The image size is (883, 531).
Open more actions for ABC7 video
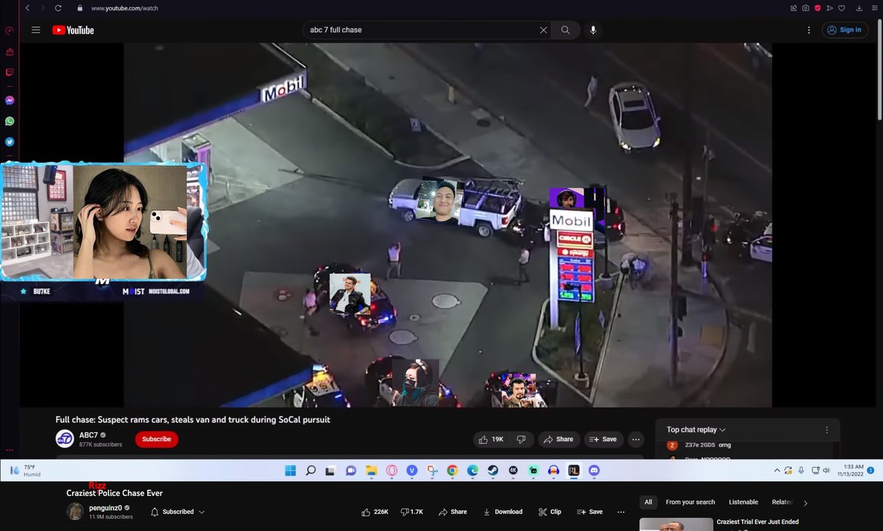click(x=636, y=439)
